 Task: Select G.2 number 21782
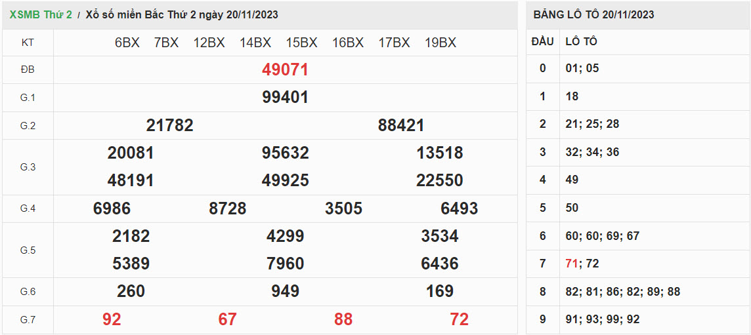point(169,125)
